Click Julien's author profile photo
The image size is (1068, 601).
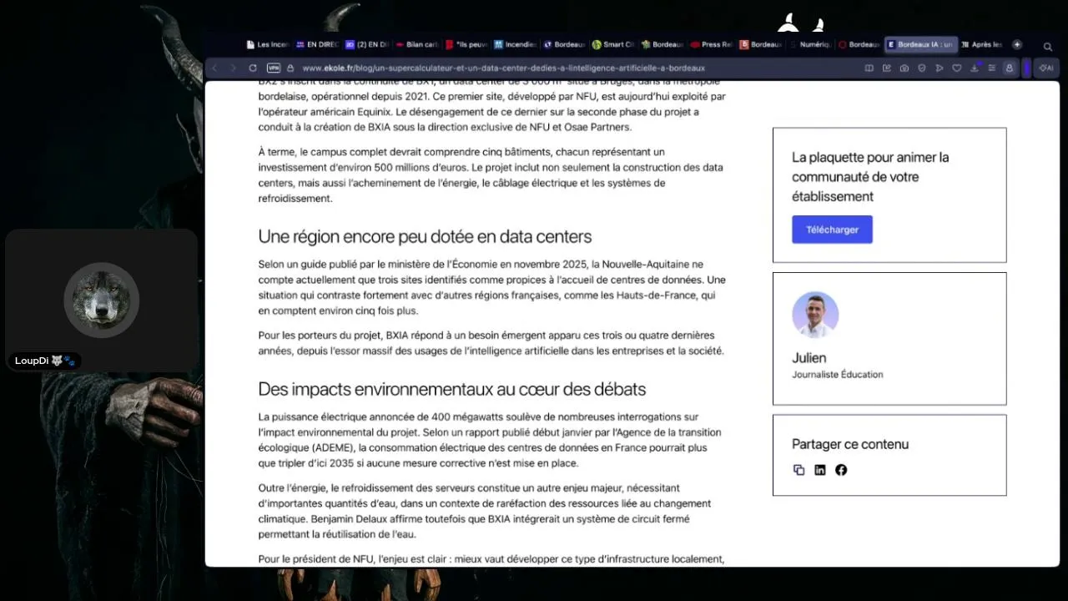click(815, 315)
